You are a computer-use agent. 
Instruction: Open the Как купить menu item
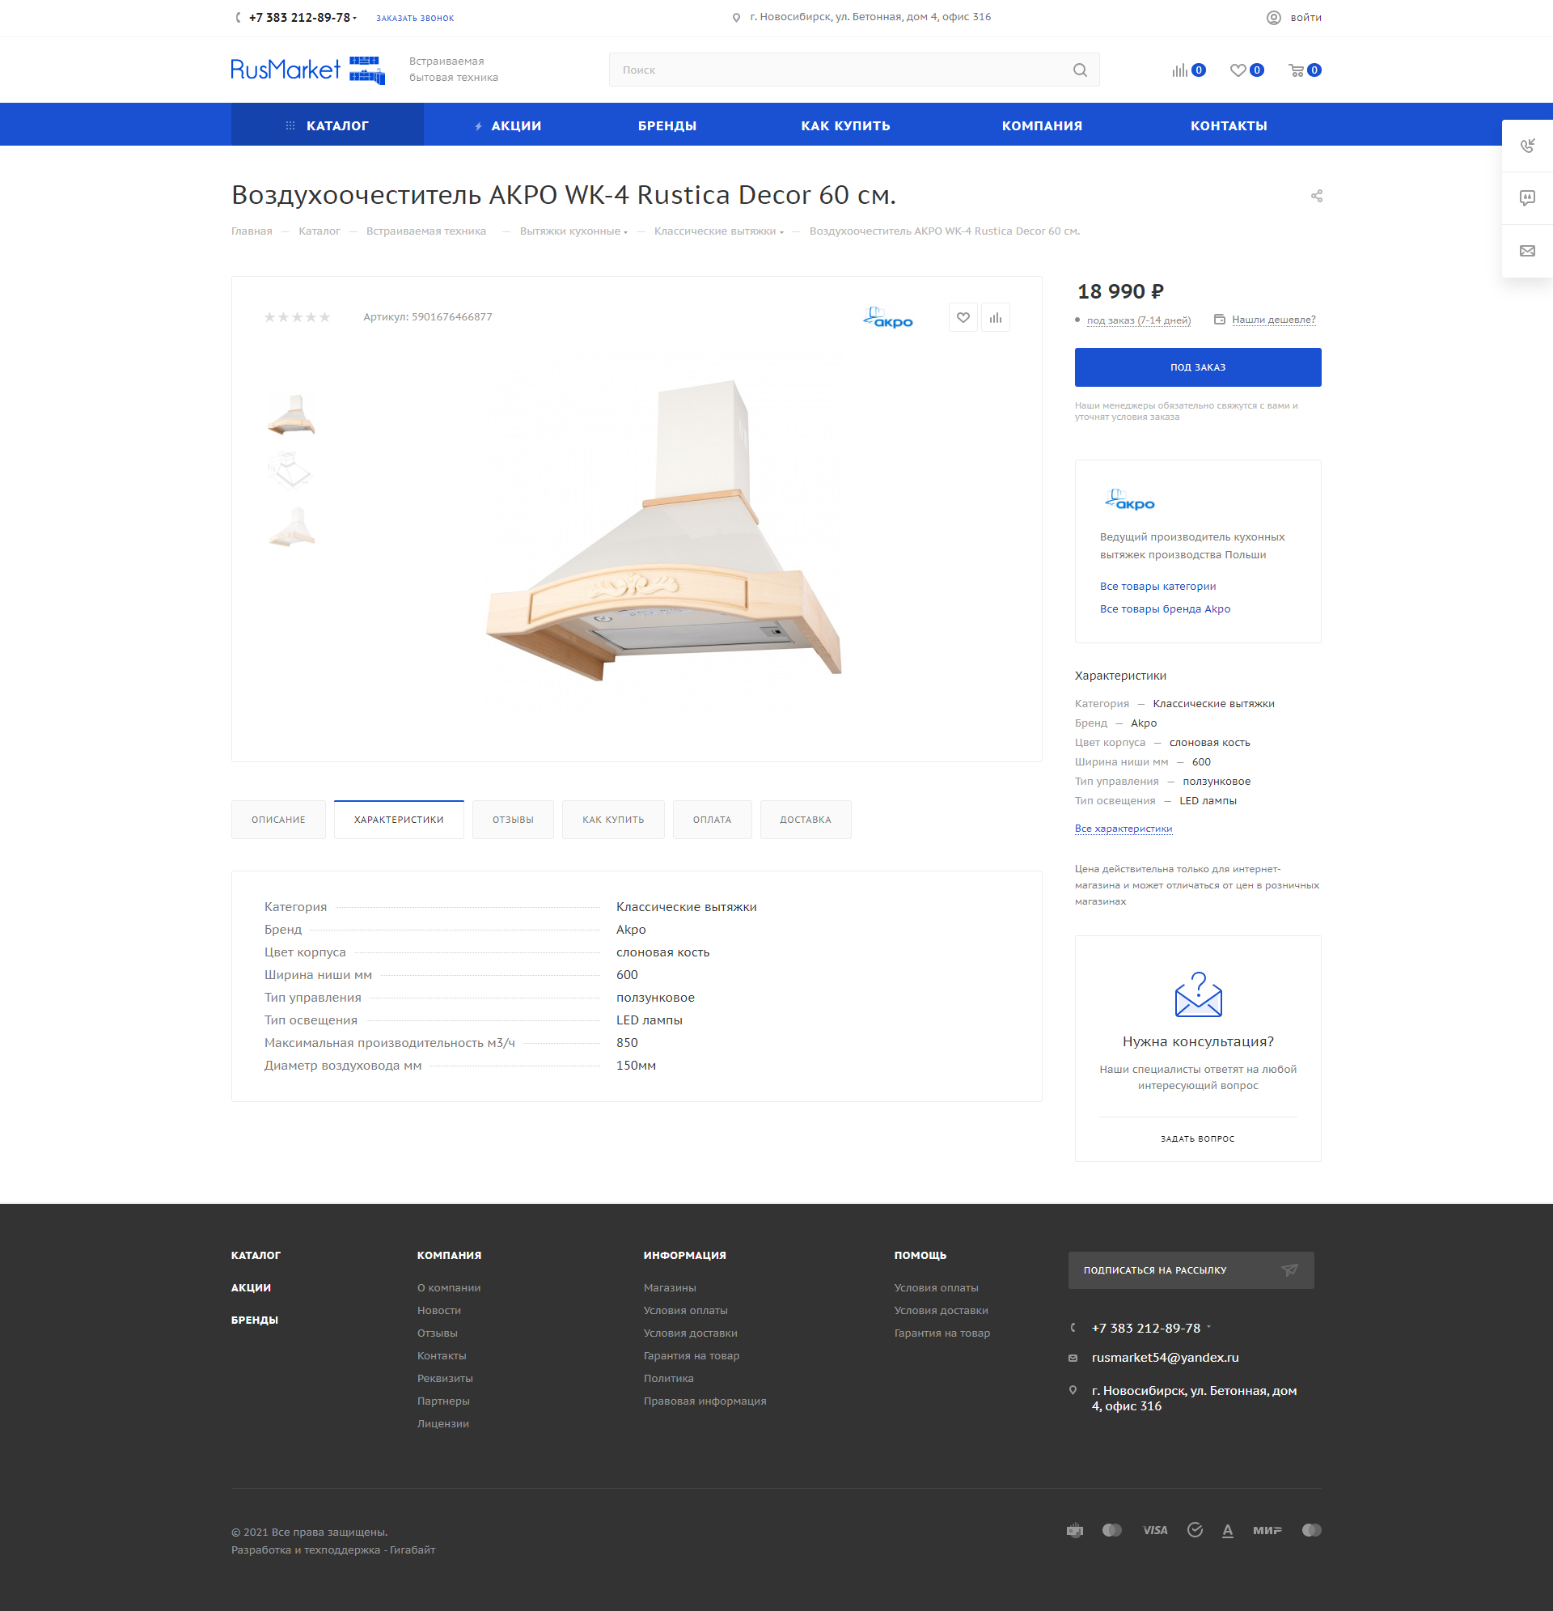click(844, 125)
